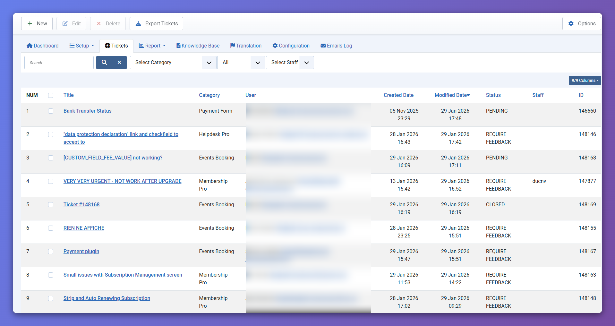615x326 pixels.
Task: Switch to the Configuration tab
Action: click(x=291, y=46)
